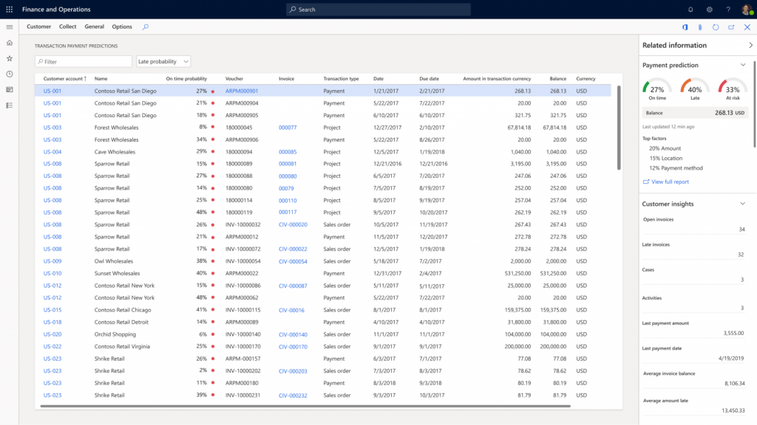Expand the left navigation hamburger menu

10,27
